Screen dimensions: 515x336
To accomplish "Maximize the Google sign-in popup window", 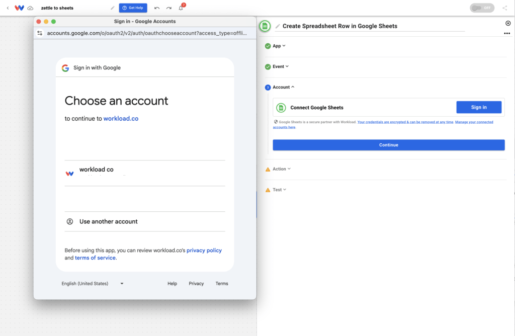I will (x=53, y=21).
